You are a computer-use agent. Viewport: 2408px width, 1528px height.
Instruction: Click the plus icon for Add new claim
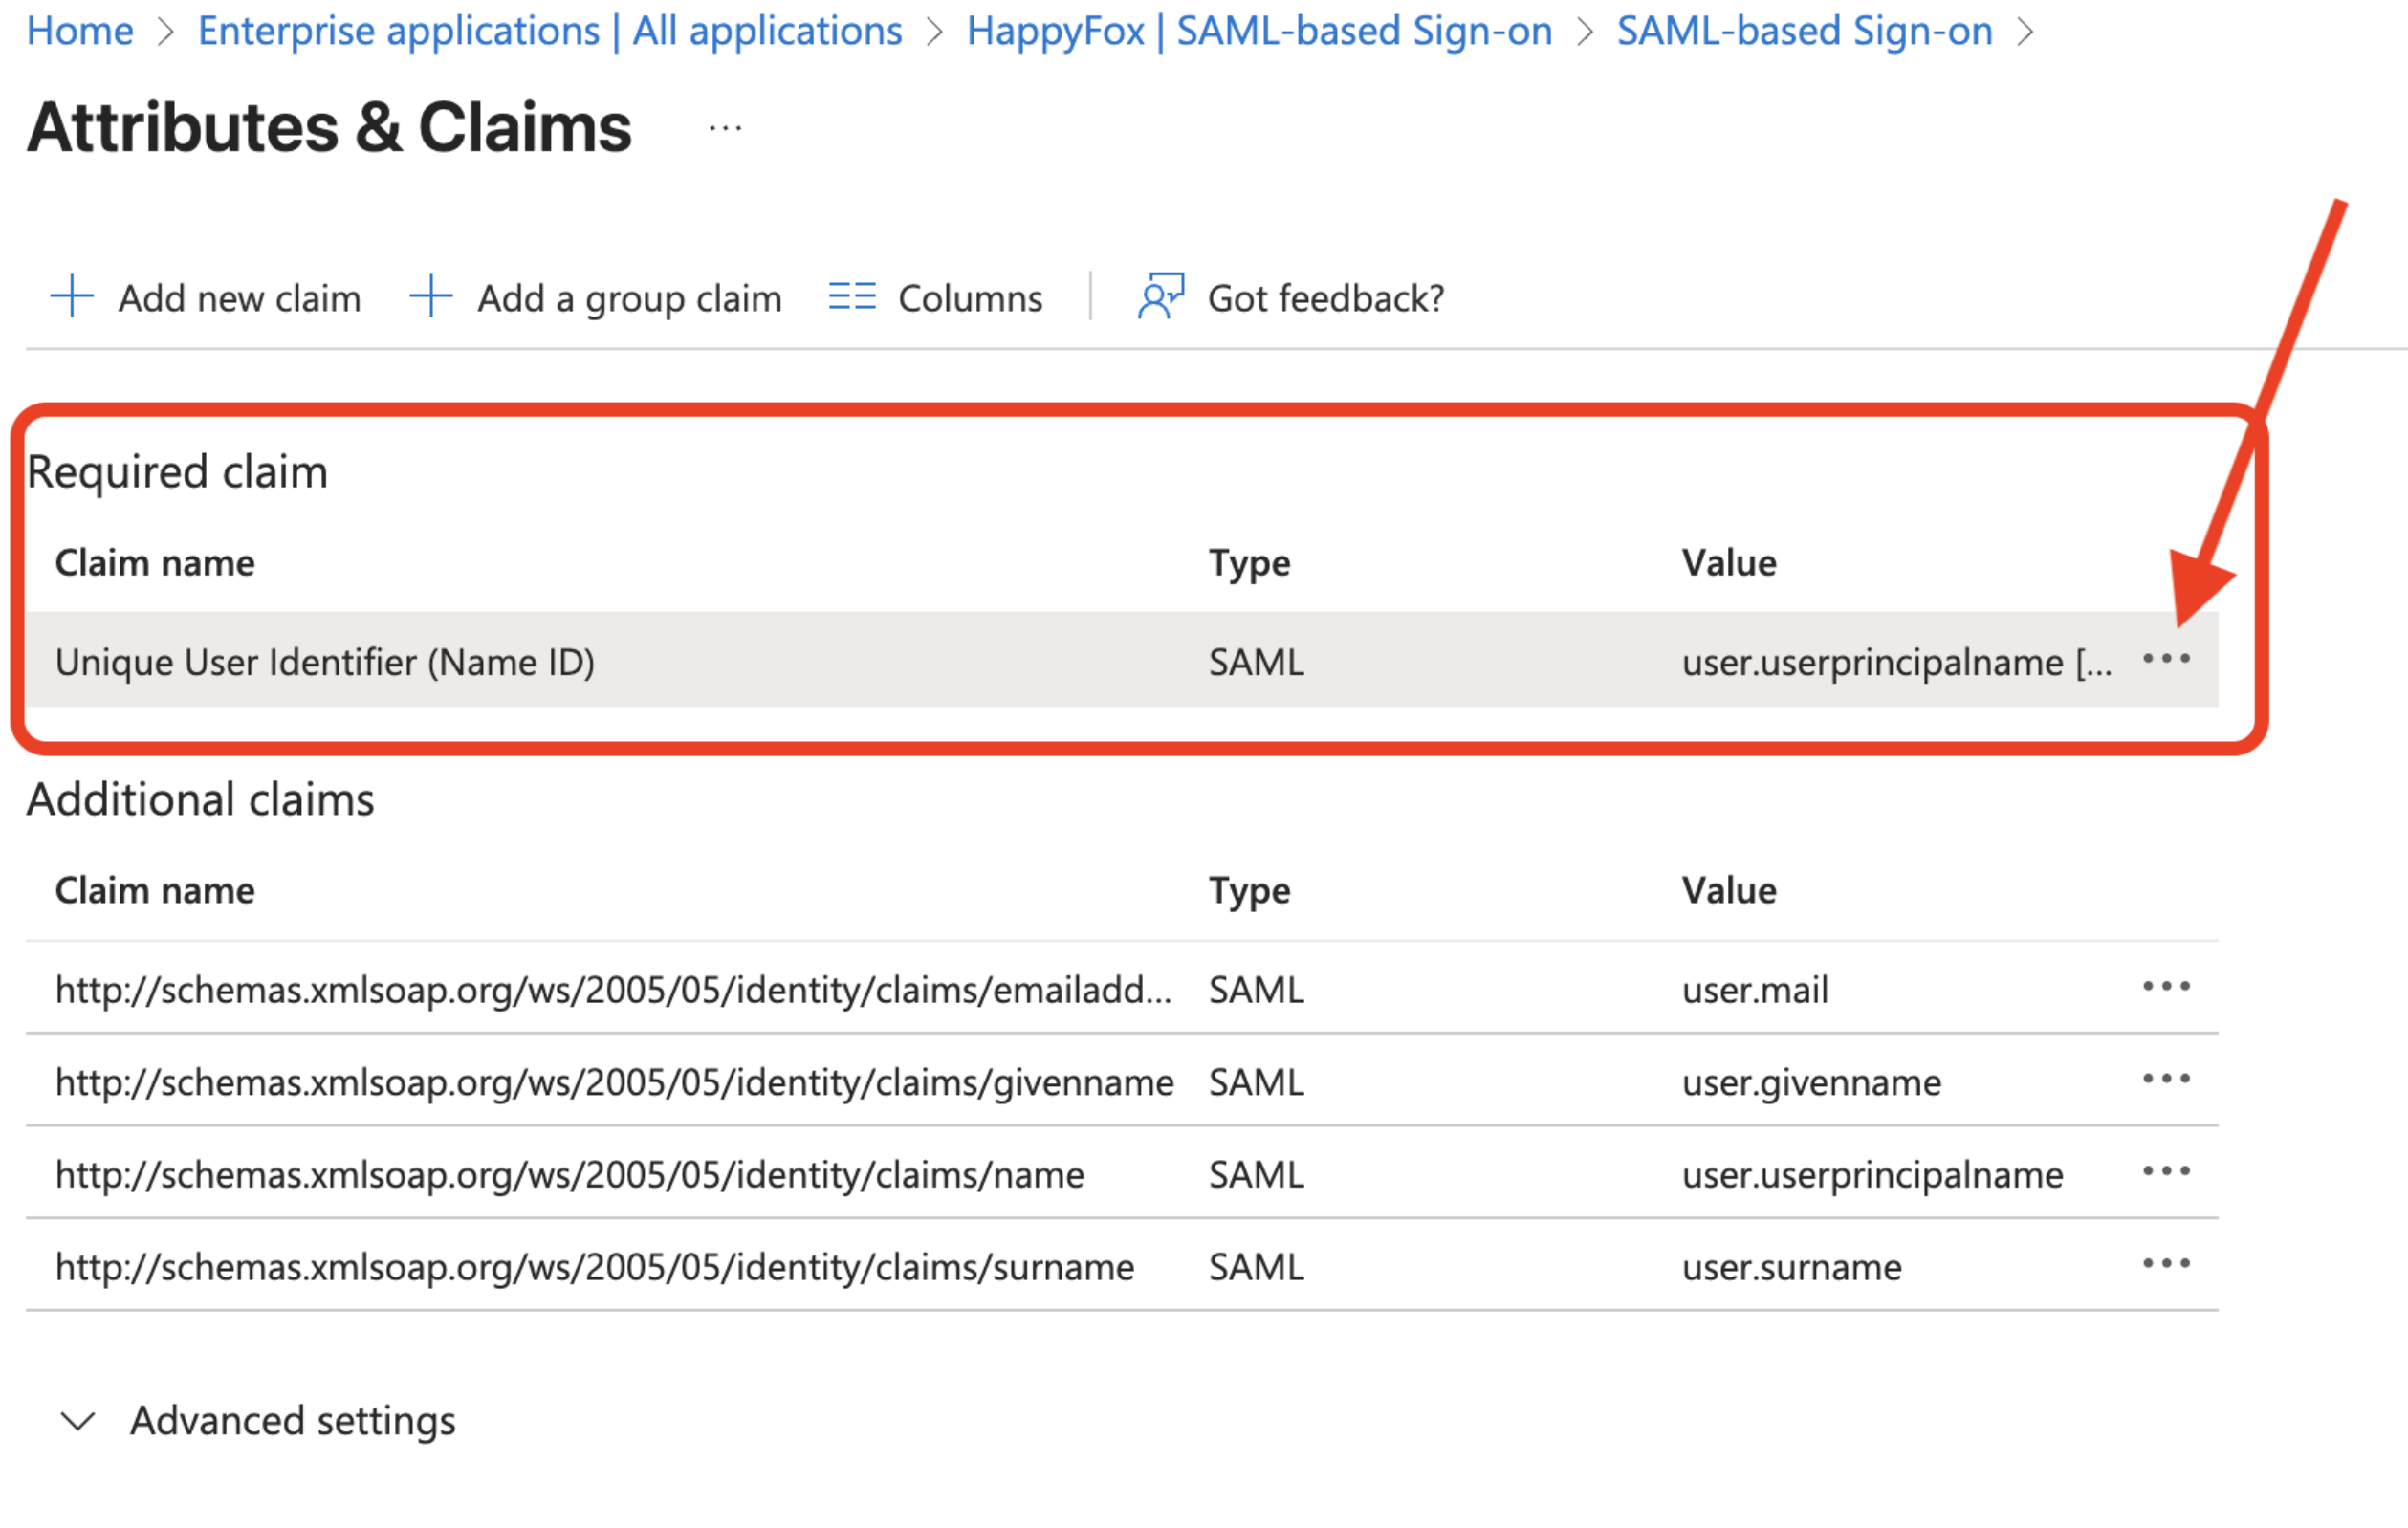click(x=72, y=297)
